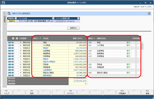The image size is (154, 99).
Task: Expand the 対象選択 side panel arrow
Action: tap(5, 13)
